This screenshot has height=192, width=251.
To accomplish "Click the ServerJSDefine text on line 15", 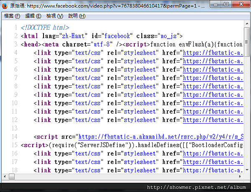I will pyautogui.click(x=102, y=145).
